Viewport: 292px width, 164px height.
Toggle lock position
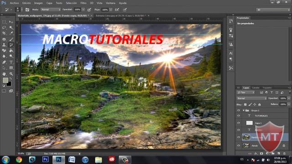click(255, 104)
